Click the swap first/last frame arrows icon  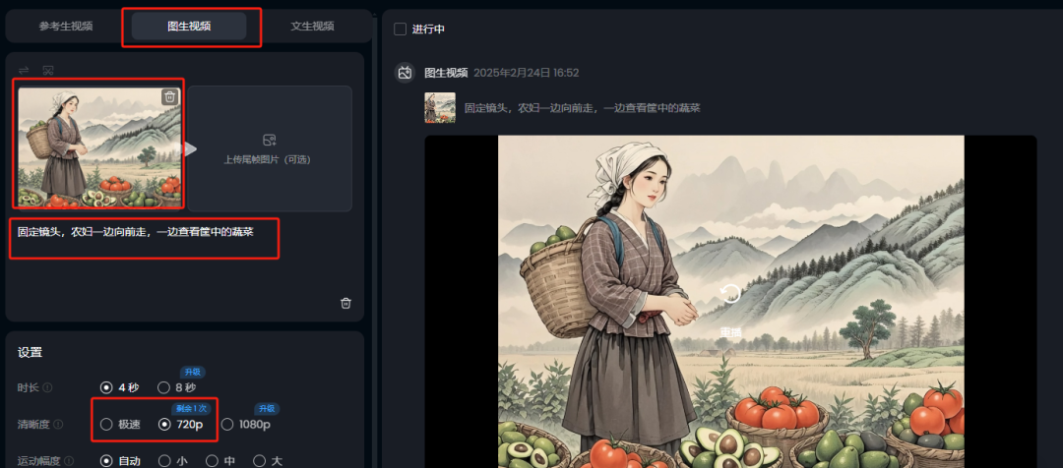pos(24,70)
